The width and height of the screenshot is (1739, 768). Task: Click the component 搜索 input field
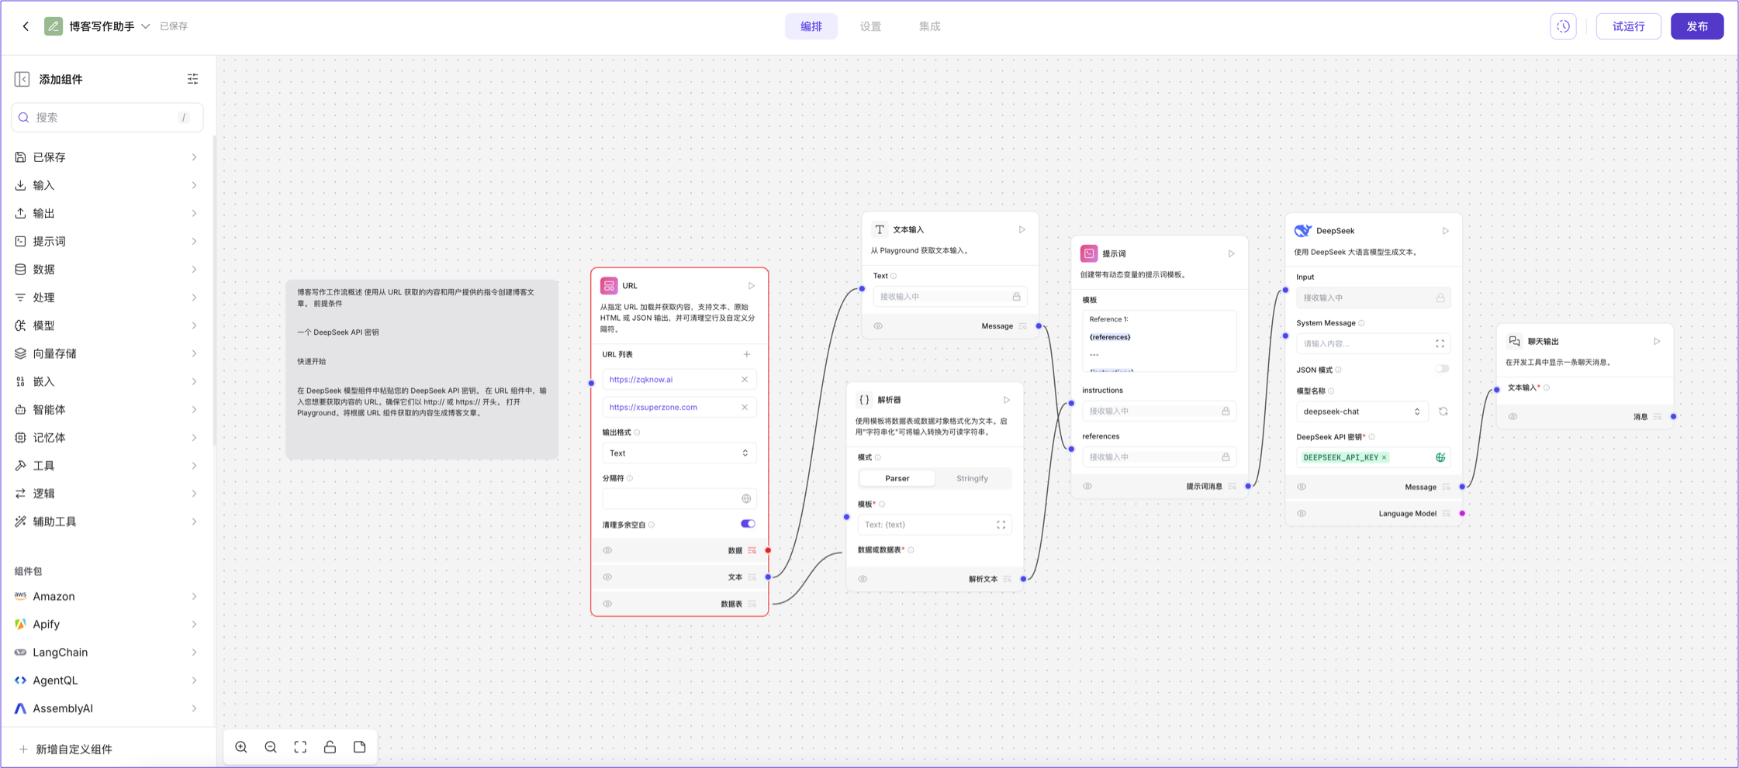pyautogui.click(x=106, y=118)
